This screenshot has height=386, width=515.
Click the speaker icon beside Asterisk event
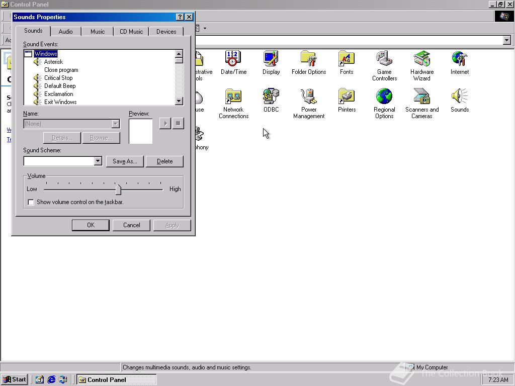click(x=37, y=62)
